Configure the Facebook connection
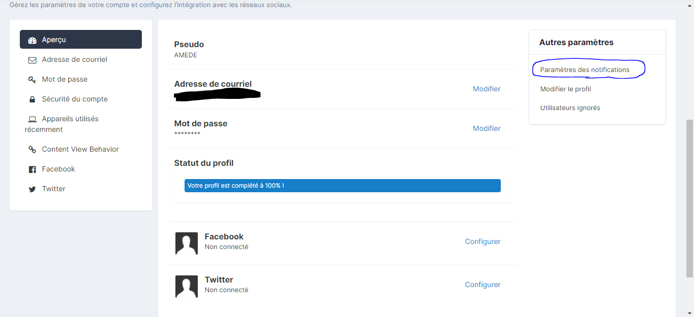 (482, 241)
